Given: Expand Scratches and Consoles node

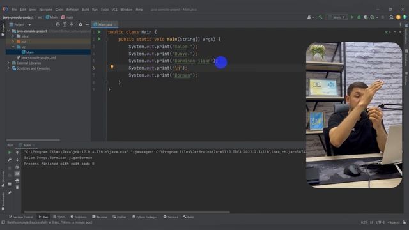Looking at the screenshot, I should (8, 68).
